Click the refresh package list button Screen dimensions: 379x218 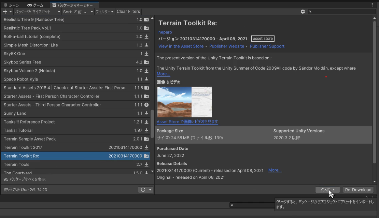[143, 190]
